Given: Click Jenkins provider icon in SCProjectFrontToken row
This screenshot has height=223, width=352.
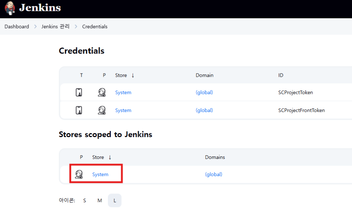Looking at the screenshot, I should click(102, 110).
